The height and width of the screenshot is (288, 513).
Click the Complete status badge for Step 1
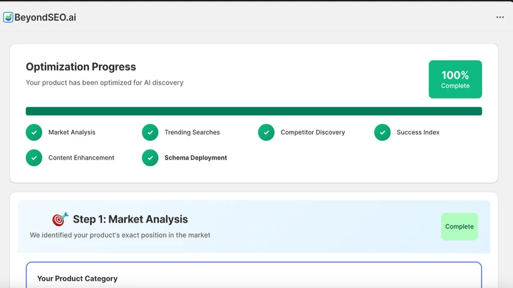click(459, 227)
